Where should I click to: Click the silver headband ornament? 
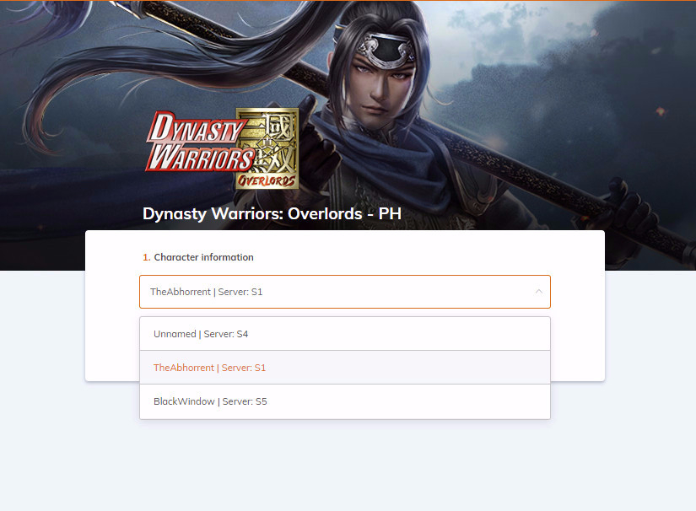tap(386, 50)
